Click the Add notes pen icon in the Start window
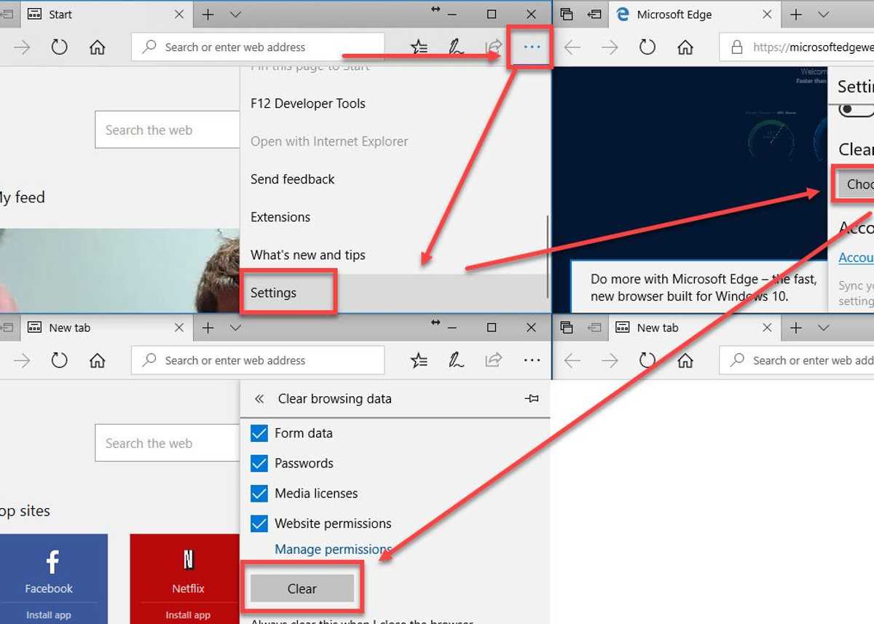874x624 pixels. coord(457,47)
